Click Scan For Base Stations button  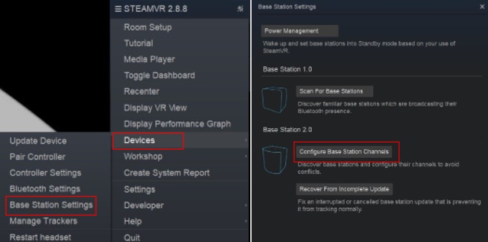[334, 91]
